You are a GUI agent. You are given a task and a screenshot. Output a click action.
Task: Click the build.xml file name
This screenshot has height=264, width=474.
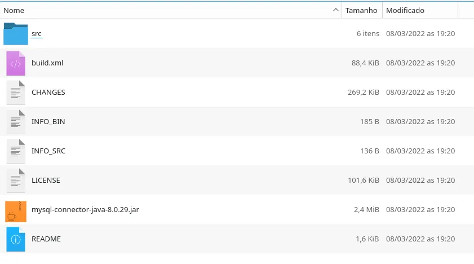(47, 63)
